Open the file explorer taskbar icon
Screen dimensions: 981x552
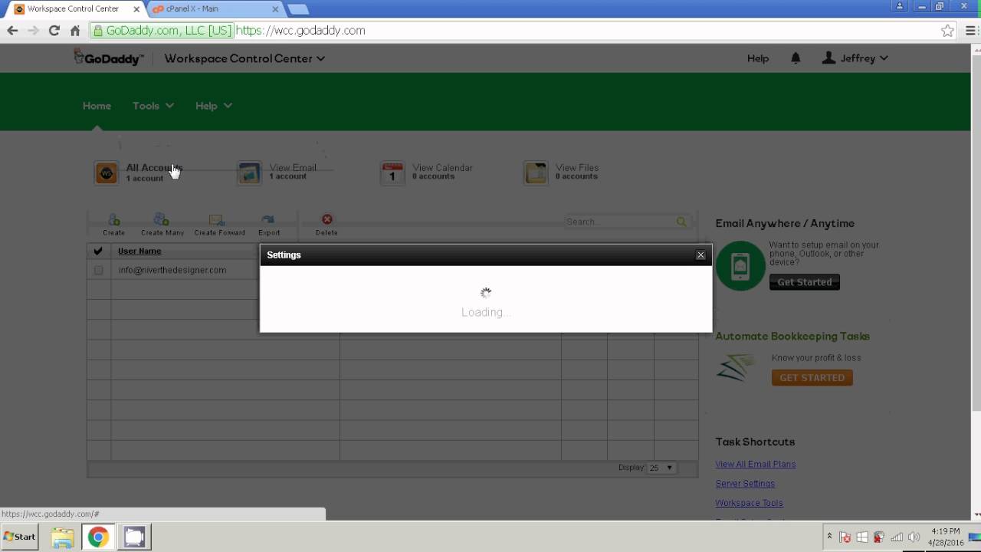tap(63, 537)
